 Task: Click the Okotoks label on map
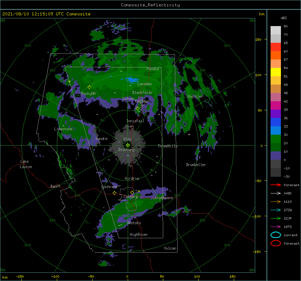click(134, 223)
